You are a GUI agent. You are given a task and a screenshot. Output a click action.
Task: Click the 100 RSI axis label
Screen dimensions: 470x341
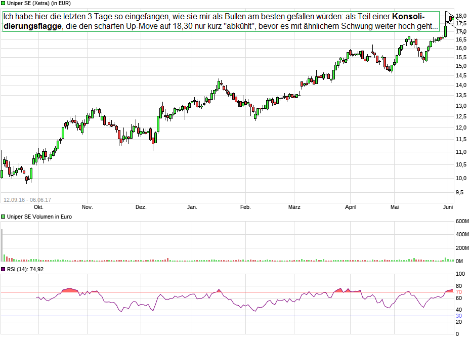460,274
